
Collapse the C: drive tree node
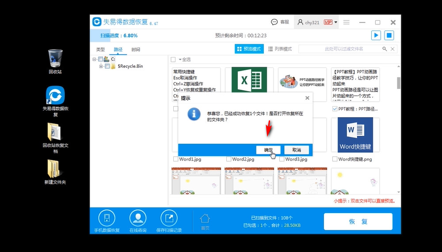click(x=95, y=59)
